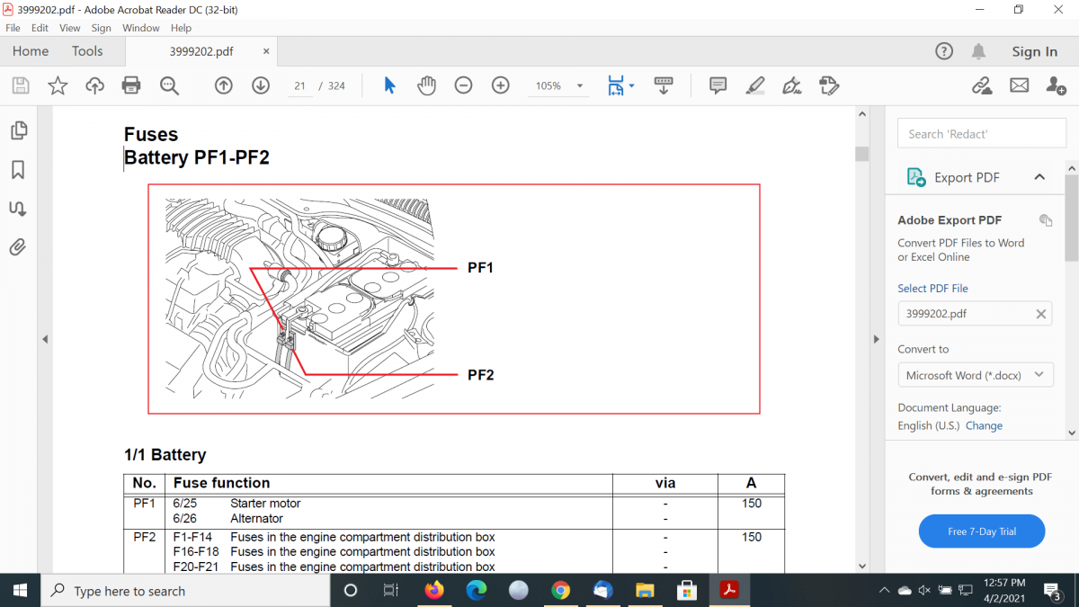1079x607 pixels.
Task: Open Firefox from the taskbar
Action: point(434,591)
